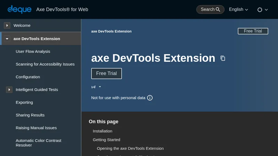278x156 pixels.
Task: Jump to Getting Started section
Action: (106, 140)
